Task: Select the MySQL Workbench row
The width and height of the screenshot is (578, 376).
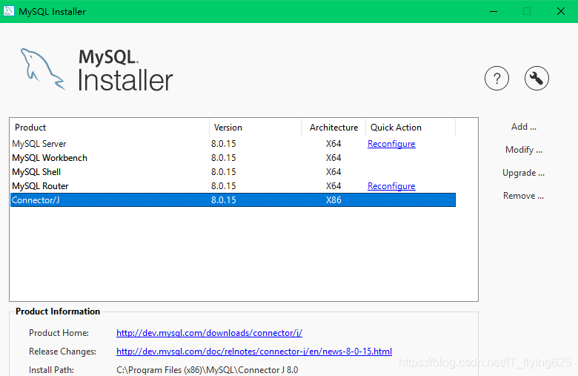Action: point(233,157)
